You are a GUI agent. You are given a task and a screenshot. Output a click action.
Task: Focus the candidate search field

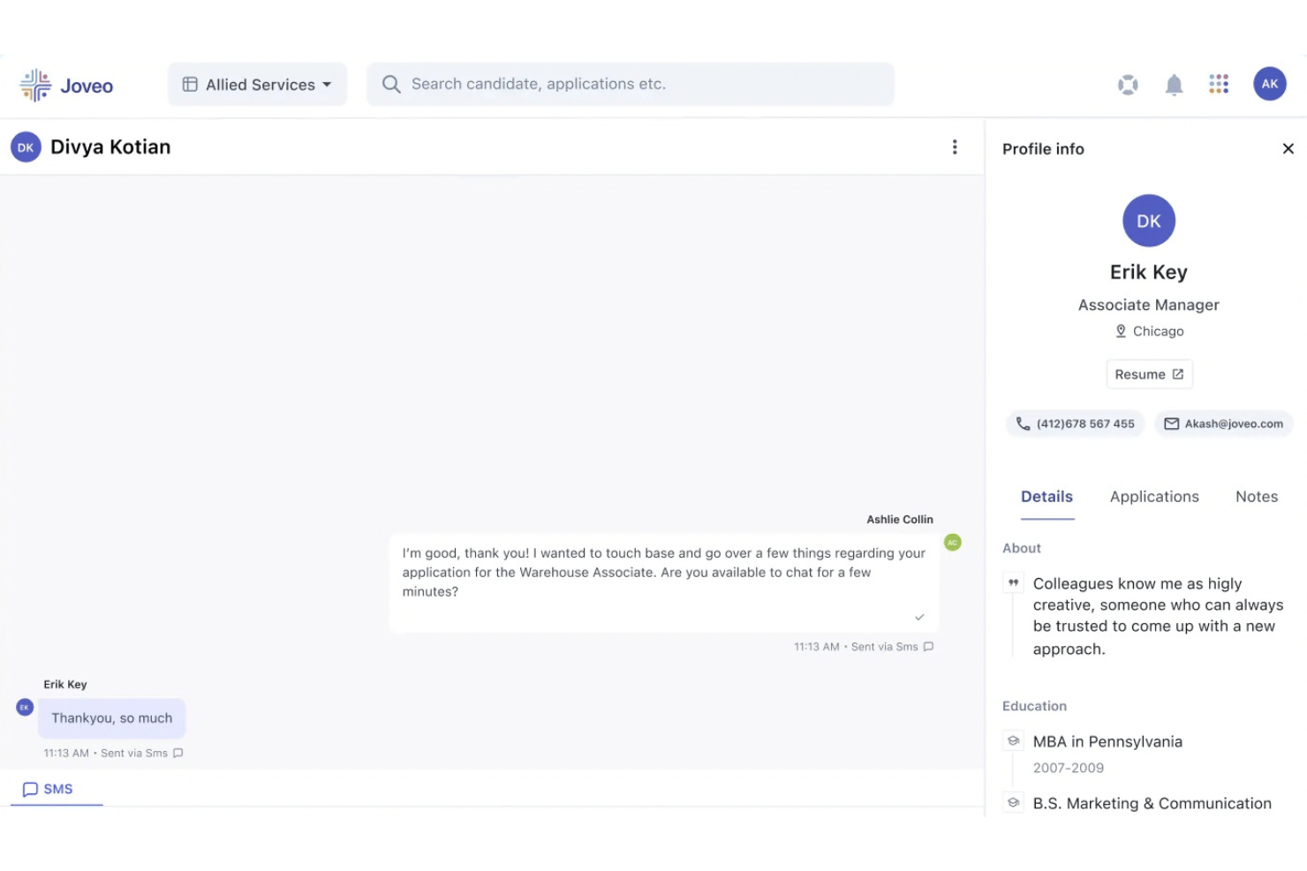[631, 85]
